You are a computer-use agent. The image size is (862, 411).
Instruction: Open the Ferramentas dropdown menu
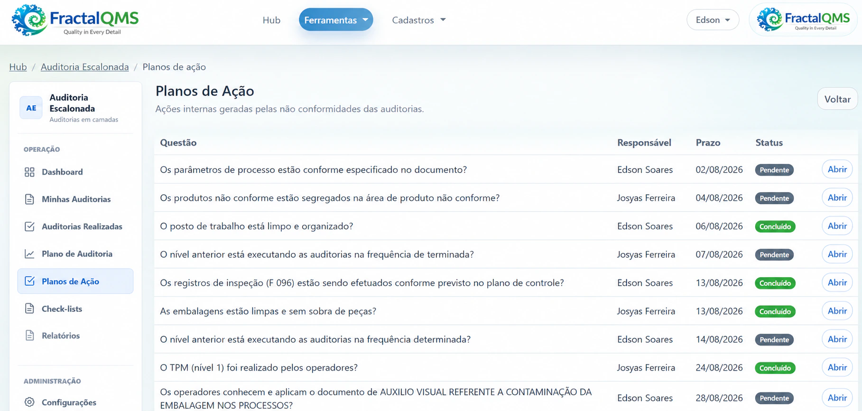336,20
